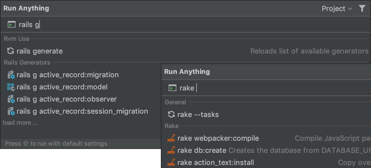
Task: Click the active_record:migration generator icon
Action: coord(11,75)
